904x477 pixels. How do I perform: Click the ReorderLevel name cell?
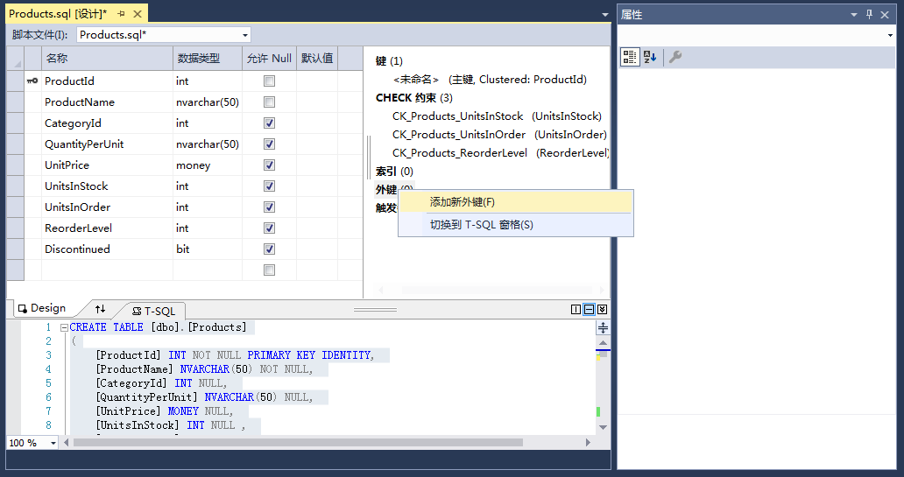(107, 228)
